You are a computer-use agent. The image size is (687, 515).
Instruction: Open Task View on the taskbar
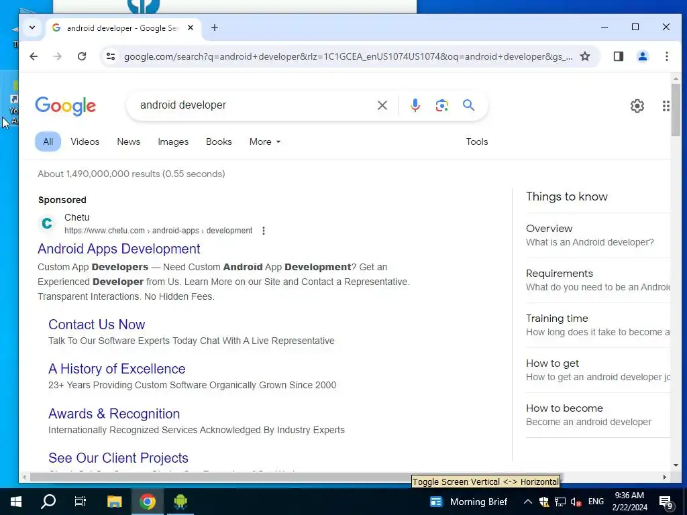[81, 502]
